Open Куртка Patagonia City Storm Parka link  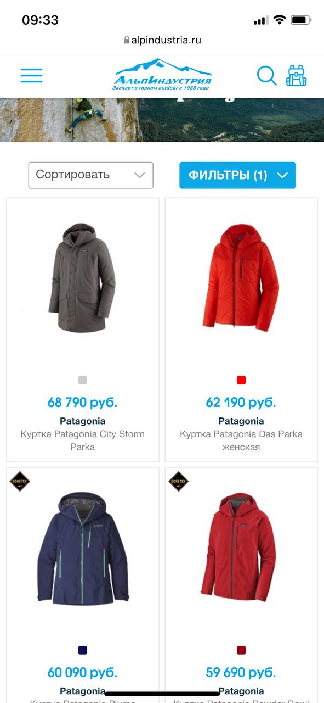click(x=83, y=440)
